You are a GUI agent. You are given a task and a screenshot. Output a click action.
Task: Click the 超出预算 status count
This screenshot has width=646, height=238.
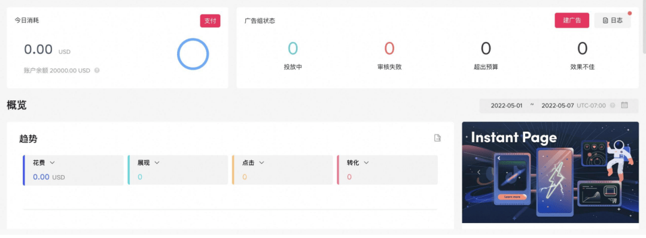486,48
